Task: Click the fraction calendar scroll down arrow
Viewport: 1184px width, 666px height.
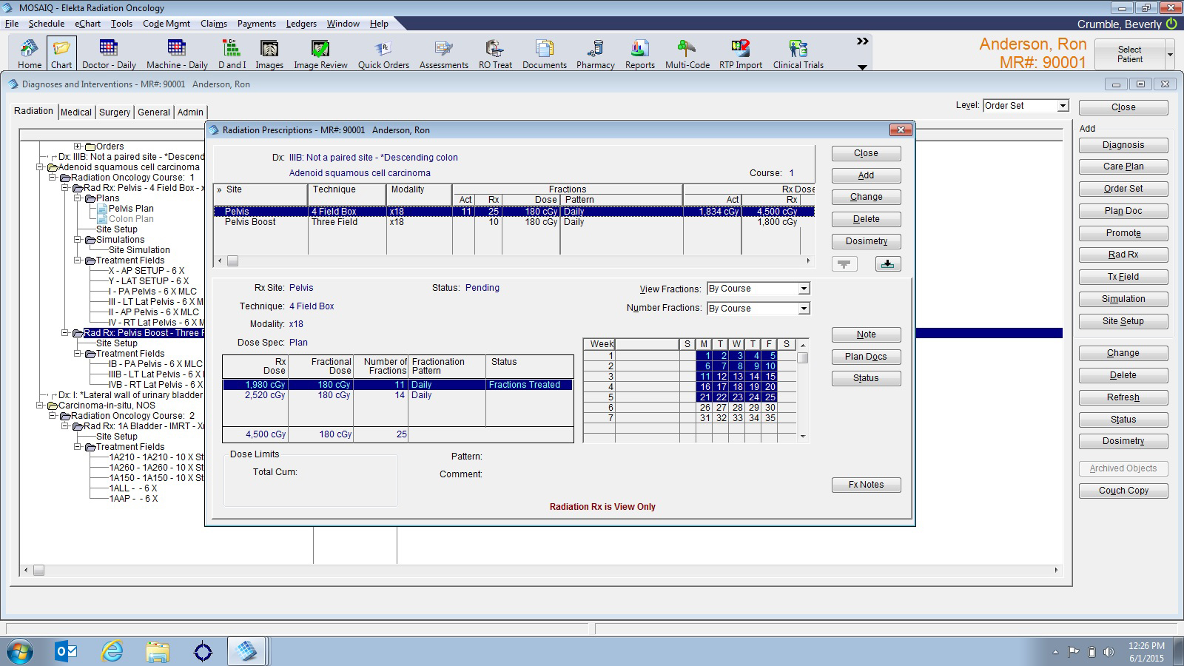Action: coord(803,437)
